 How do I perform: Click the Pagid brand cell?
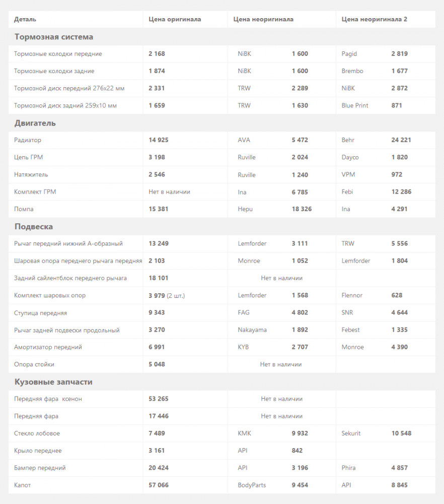[349, 54]
